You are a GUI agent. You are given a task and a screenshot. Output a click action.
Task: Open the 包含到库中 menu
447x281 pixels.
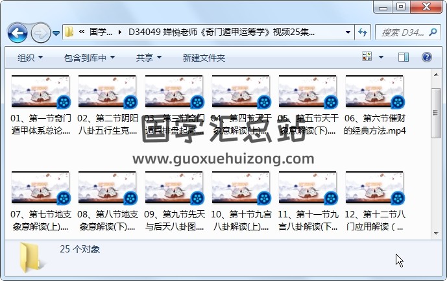click(x=90, y=58)
